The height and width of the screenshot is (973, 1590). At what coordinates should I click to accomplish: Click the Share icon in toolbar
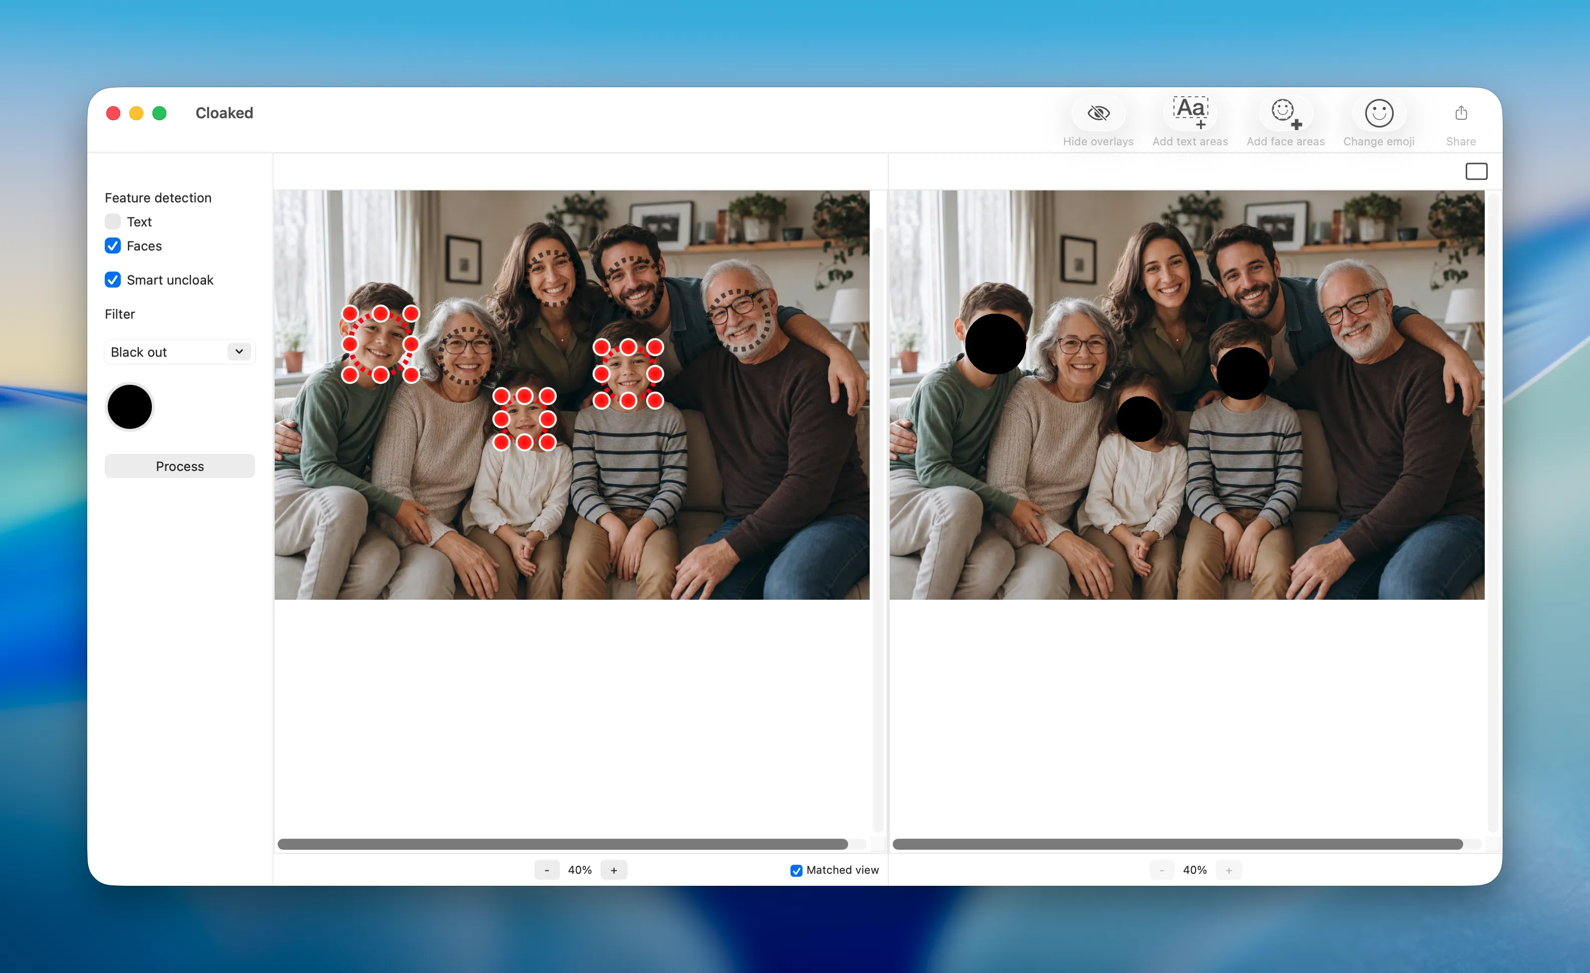(x=1461, y=114)
